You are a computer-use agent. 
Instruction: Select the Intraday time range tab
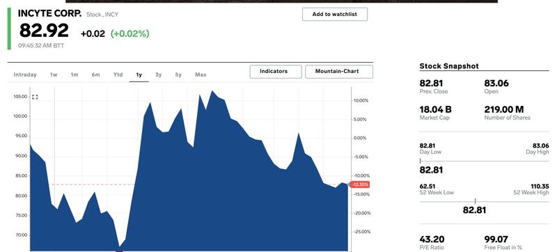click(25, 74)
